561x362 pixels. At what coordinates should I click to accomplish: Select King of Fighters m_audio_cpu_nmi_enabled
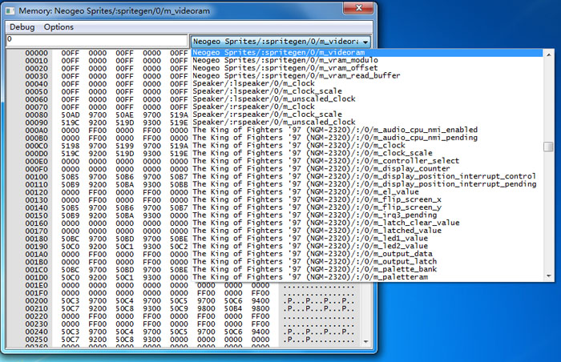367,130
